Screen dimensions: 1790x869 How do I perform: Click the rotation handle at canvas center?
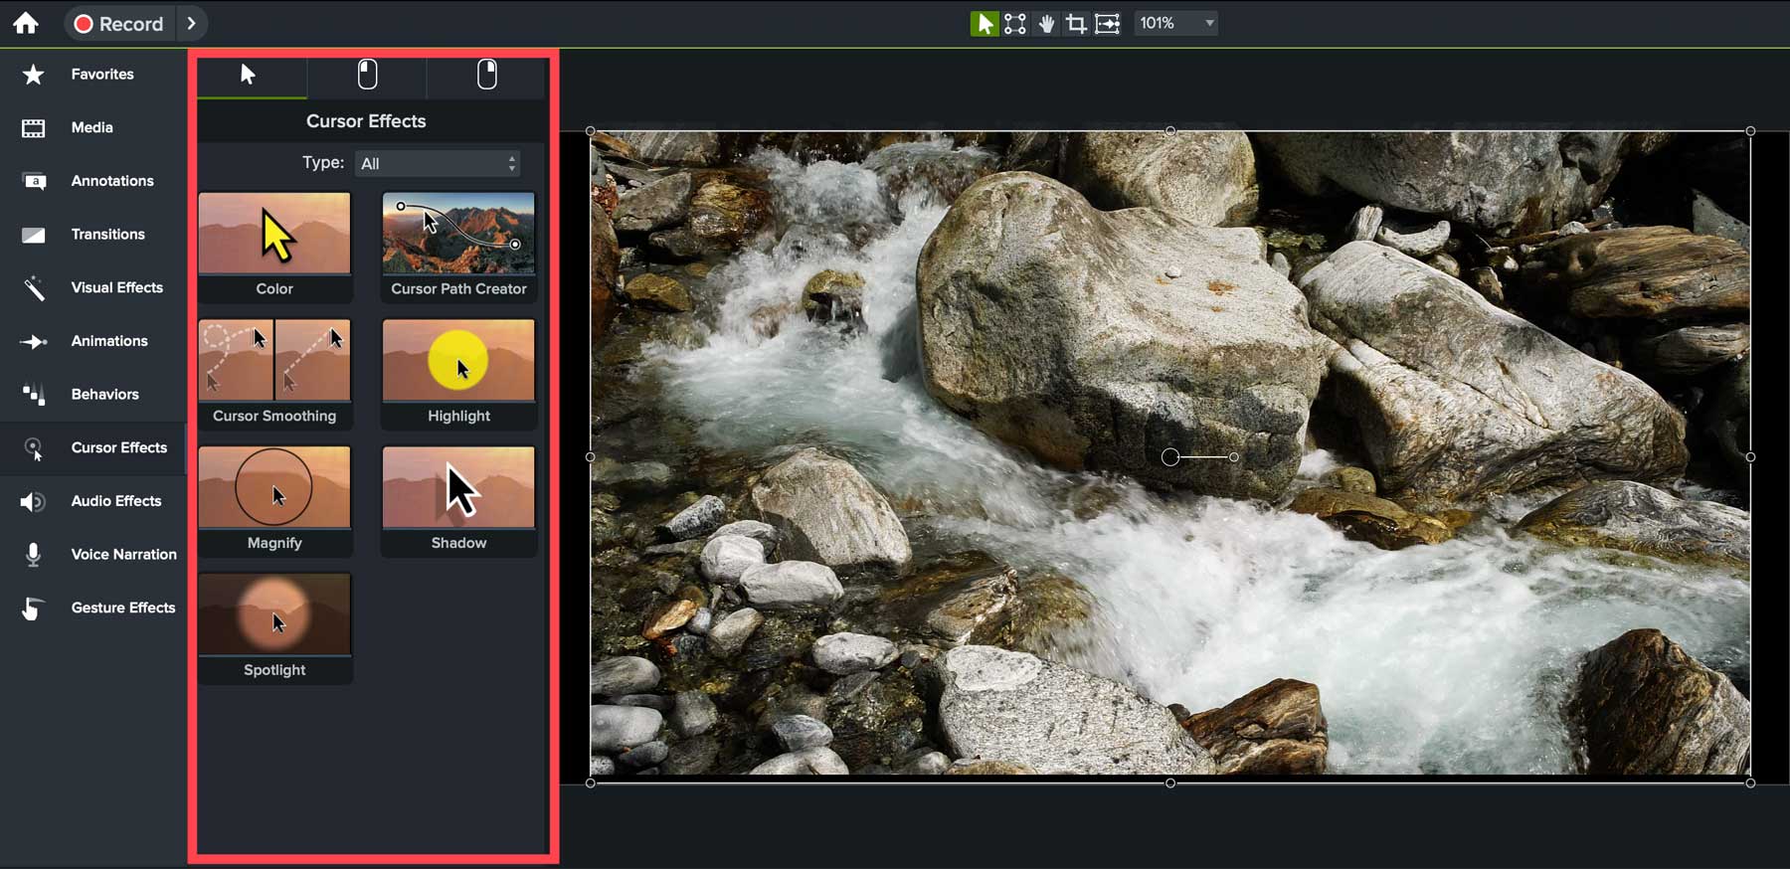pos(1234,457)
